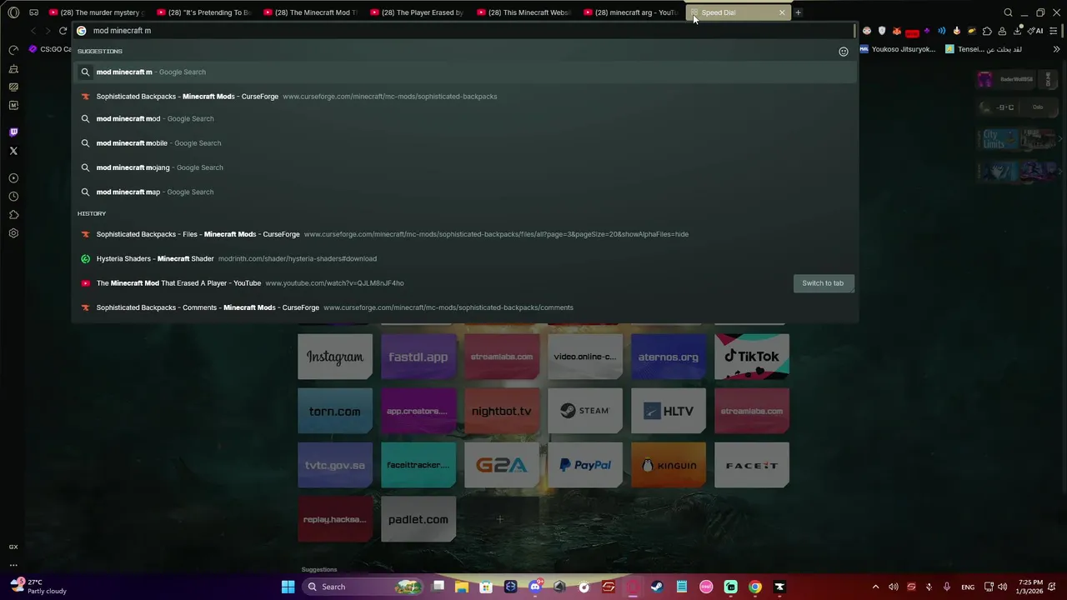1067x600 pixels.
Task: Switch to "minecraft arg - YouTube" tab
Action: click(631, 12)
